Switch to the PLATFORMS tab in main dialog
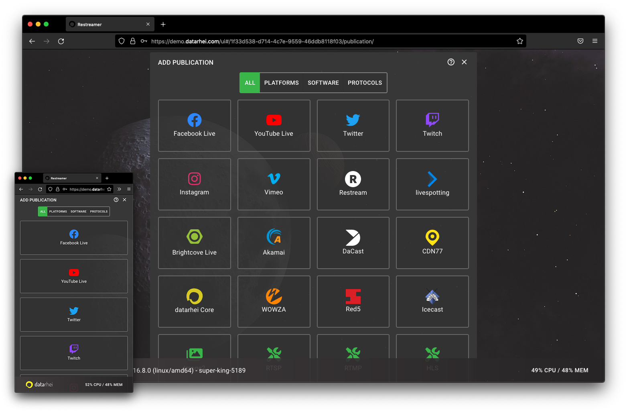 click(x=281, y=83)
